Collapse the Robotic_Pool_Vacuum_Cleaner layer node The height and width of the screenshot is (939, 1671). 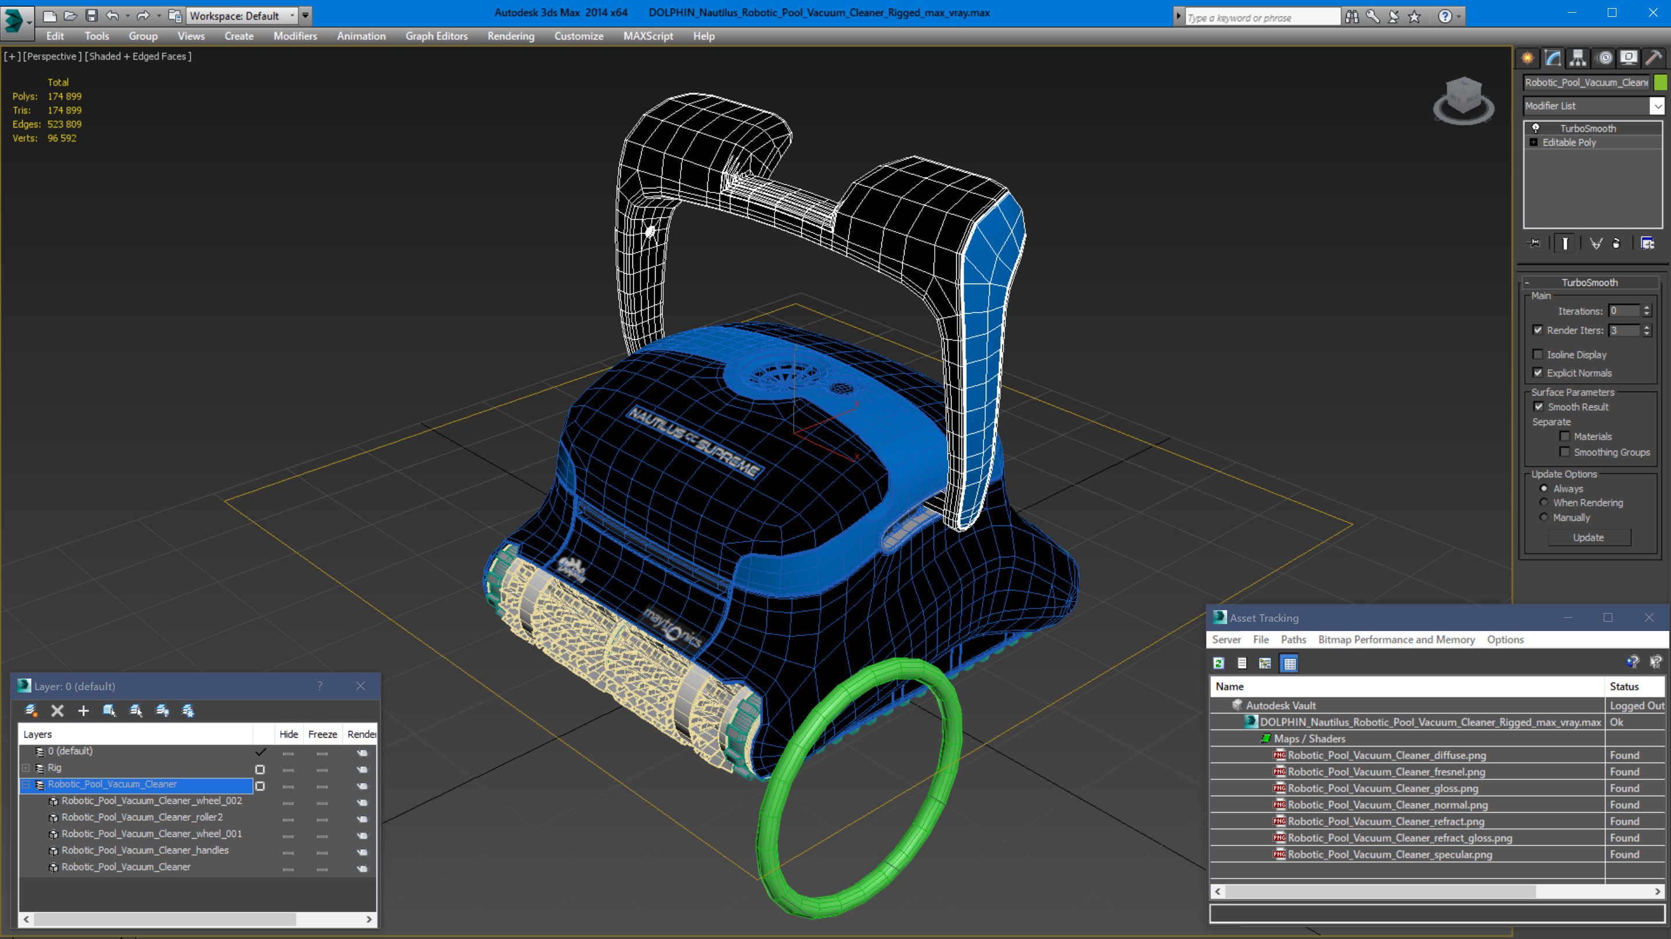[x=26, y=785]
